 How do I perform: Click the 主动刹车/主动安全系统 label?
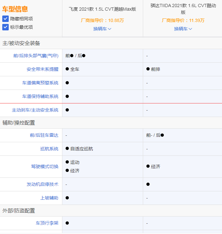pos(35,110)
